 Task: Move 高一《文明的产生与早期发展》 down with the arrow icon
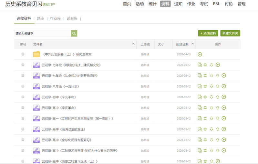(x=212, y=118)
